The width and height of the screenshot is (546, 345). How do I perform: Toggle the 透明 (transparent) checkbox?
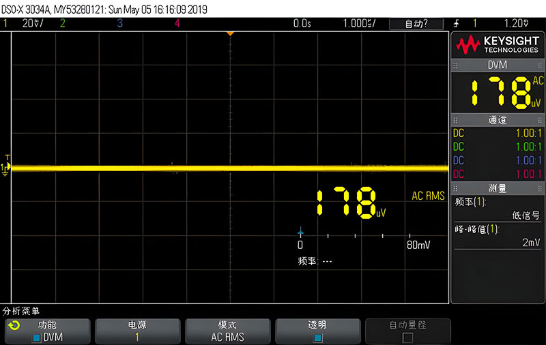(x=317, y=337)
